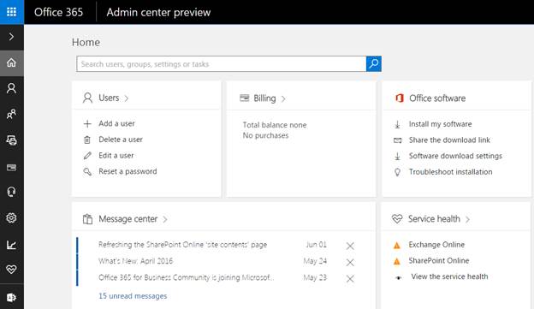Select the Home icon in sidebar
This screenshot has width=534, height=309.
pyautogui.click(x=12, y=62)
